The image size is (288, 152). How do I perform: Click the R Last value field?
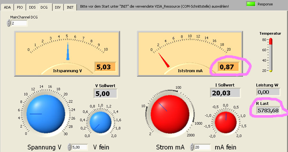pyautogui.click(x=268, y=111)
